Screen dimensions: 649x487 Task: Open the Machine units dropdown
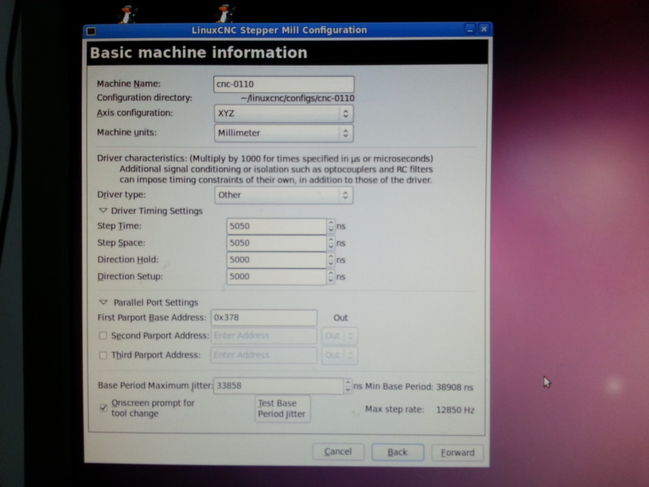click(x=284, y=133)
